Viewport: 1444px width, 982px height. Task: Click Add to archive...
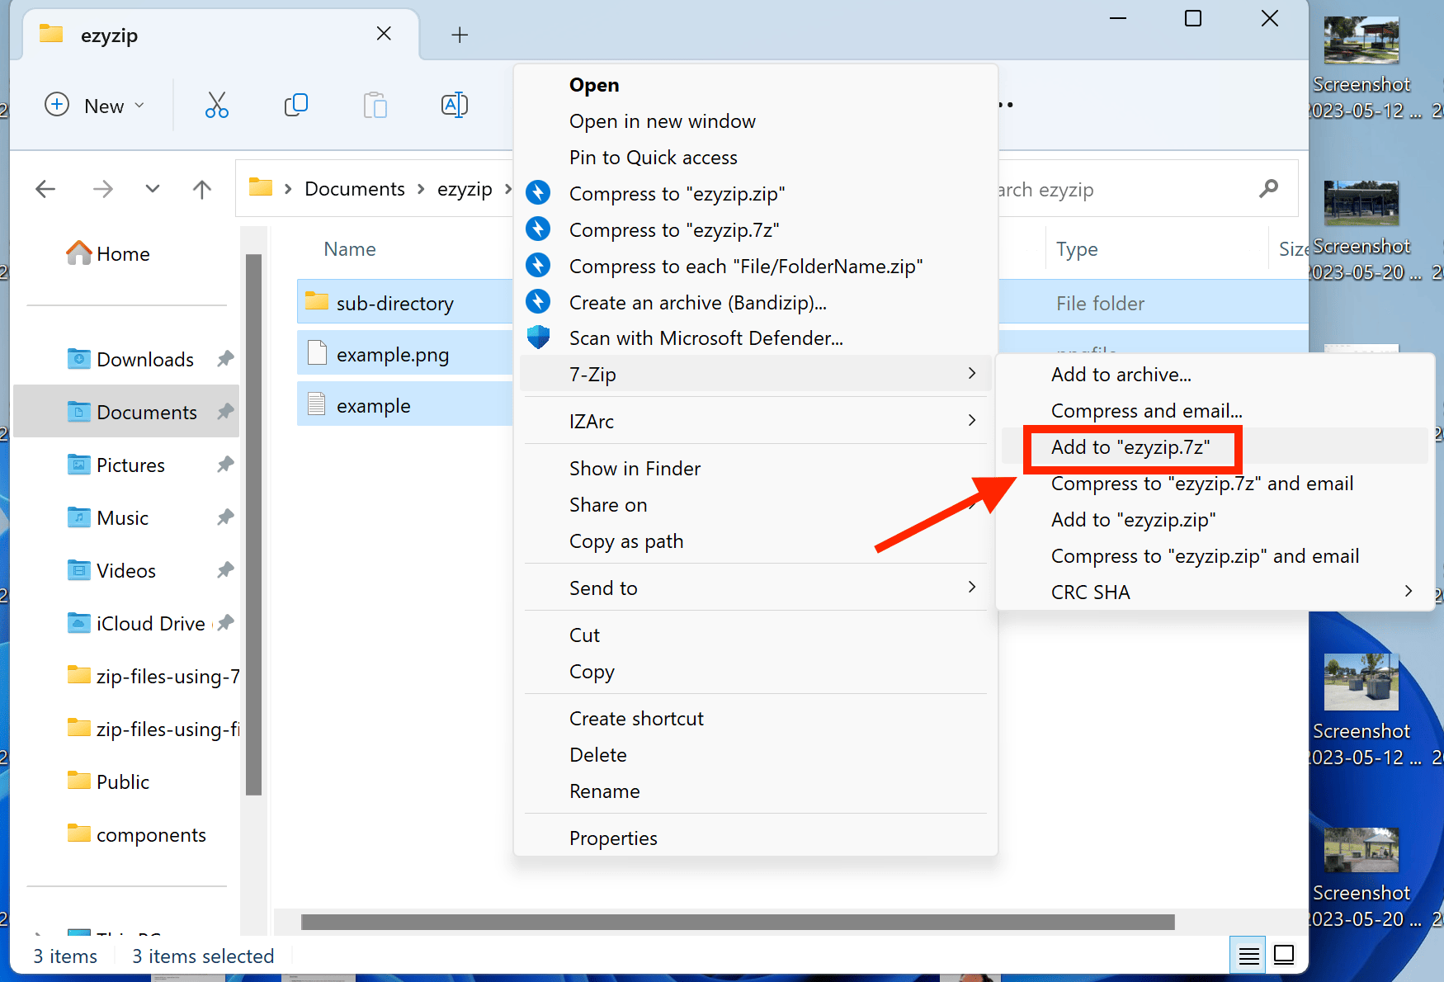1121,374
